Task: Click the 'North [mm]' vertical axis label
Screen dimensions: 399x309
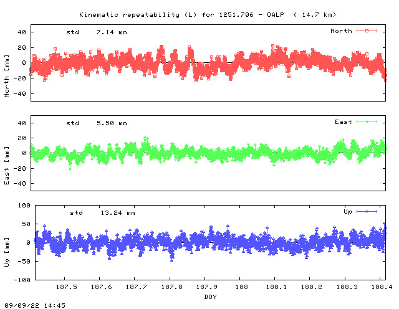Action: pyautogui.click(x=7, y=76)
